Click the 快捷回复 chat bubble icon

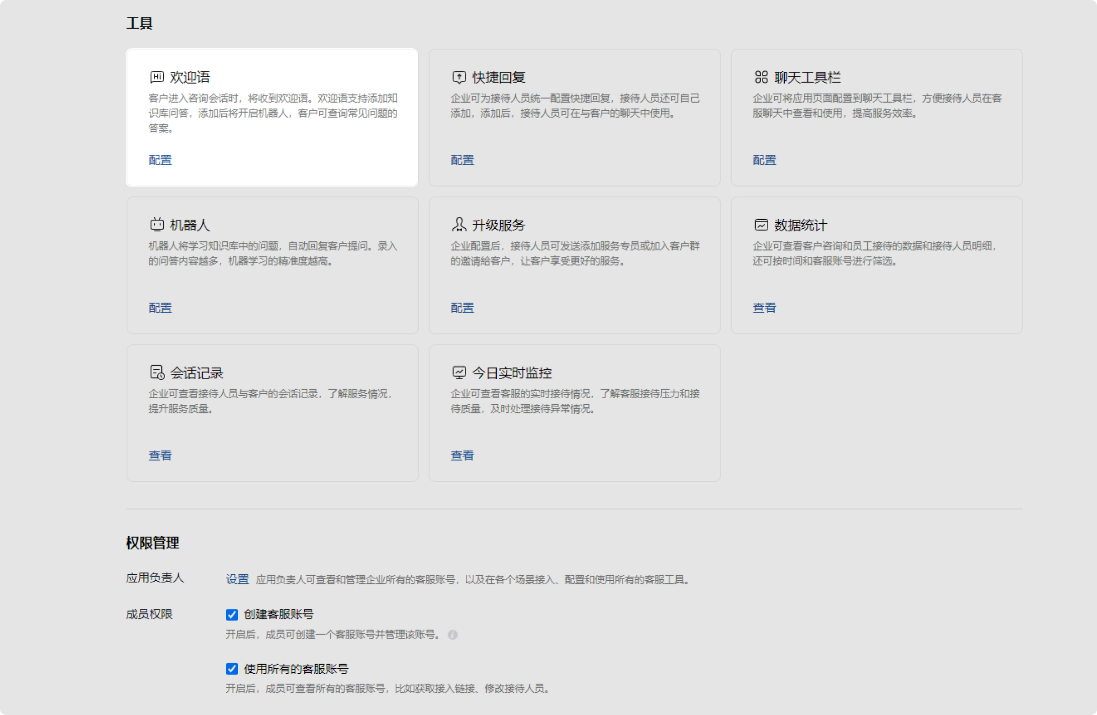[459, 77]
